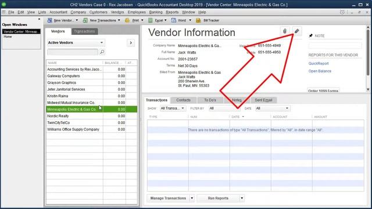Click the New Vendor toolbar icon
This screenshot has height=209, width=372.
point(49,20)
